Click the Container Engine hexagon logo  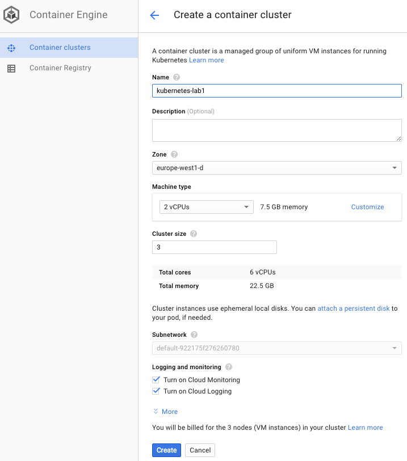(x=11, y=15)
